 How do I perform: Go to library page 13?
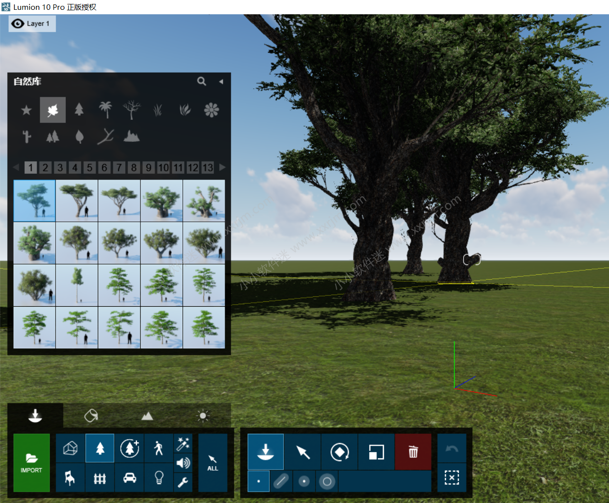pos(208,168)
